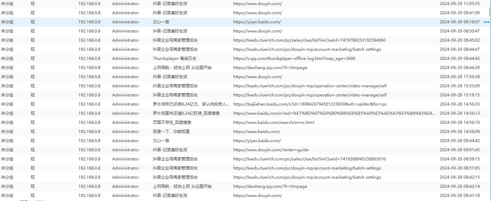Click the baidu.com/s?wd= search URL
The image size is (491, 201).
(x=334, y=113)
